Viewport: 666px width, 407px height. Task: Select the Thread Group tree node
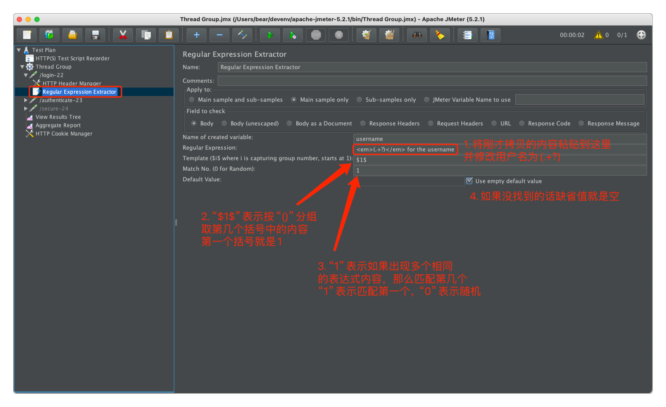(53, 67)
